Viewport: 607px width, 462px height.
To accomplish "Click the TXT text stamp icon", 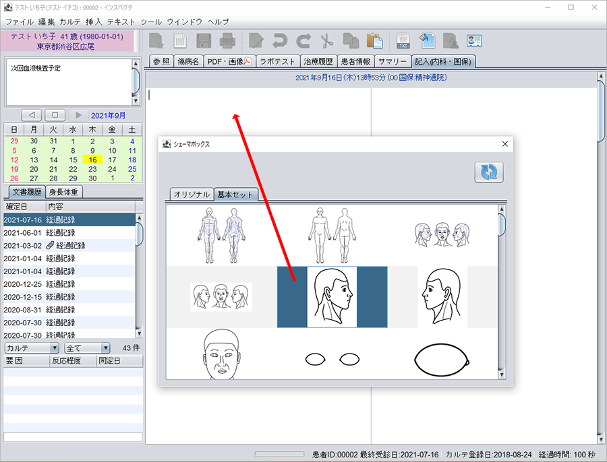I will (x=403, y=41).
